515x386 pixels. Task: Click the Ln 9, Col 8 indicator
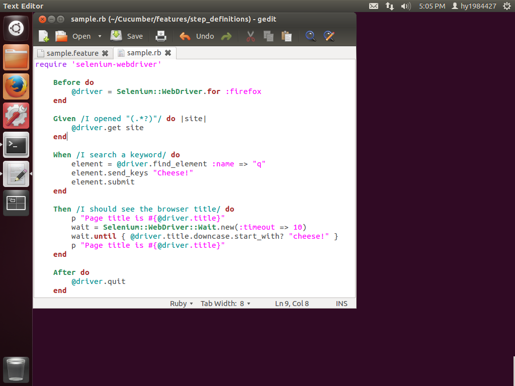coord(292,304)
